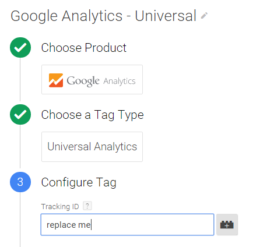
Task: Click the empty area inside Tracking ID field
Action: pos(153,225)
